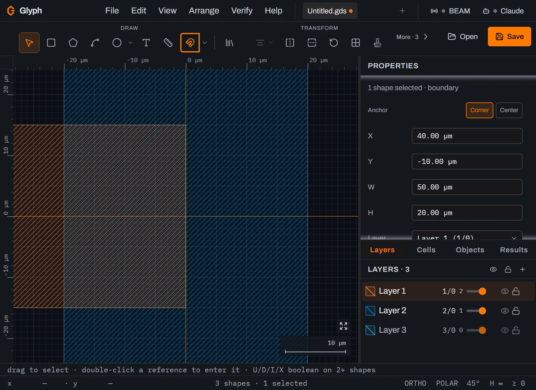Image resolution: width=536 pixels, height=390 pixels.
Task: Activate the path draw tool
Action: 95,43
